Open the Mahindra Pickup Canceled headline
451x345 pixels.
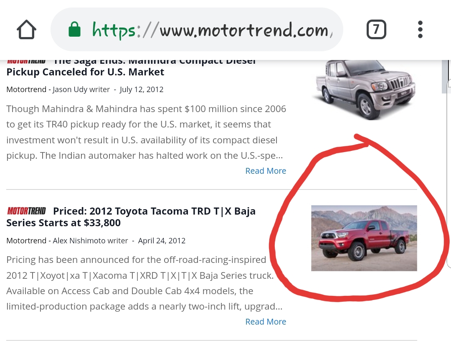coord(85,72)
